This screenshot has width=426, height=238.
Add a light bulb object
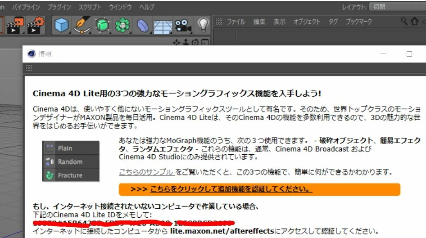coord(203,25)
